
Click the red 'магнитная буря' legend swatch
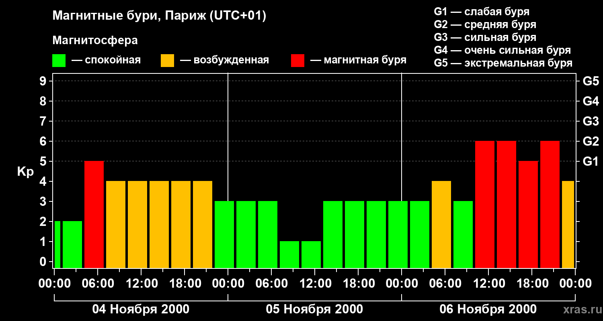click(297, 60)
